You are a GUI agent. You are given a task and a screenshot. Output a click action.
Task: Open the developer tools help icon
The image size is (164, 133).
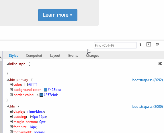(140, 45)
